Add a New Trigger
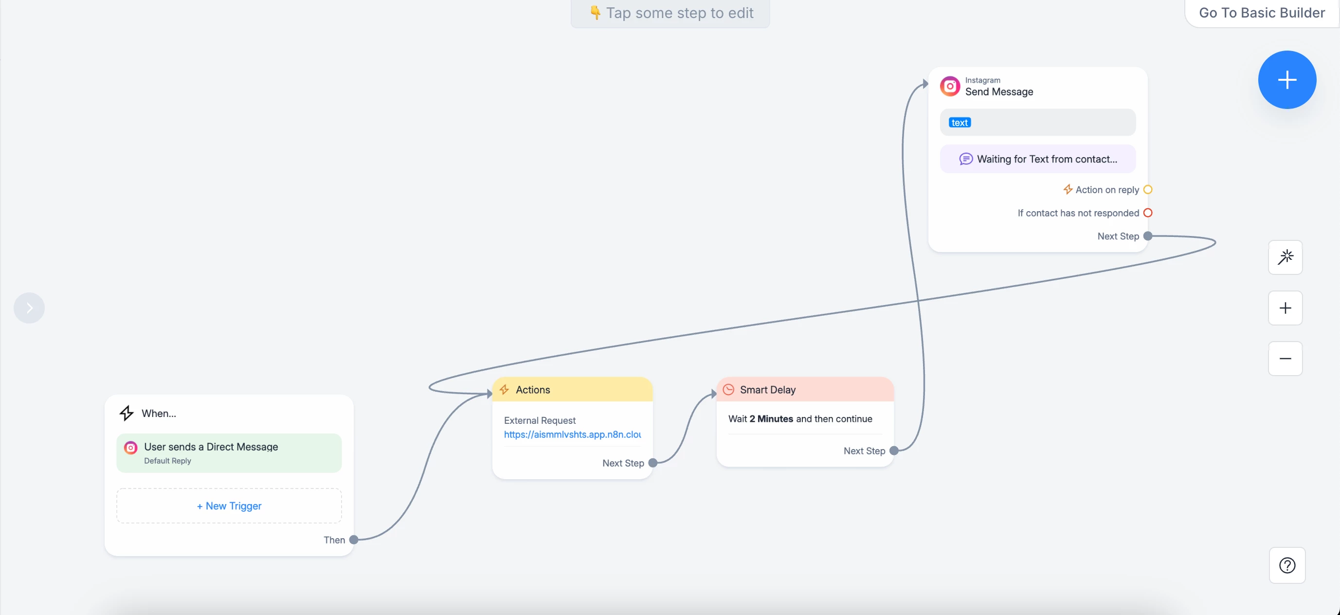The width and height of the screenshot is (1340, 615). click(x=229, y=506)
